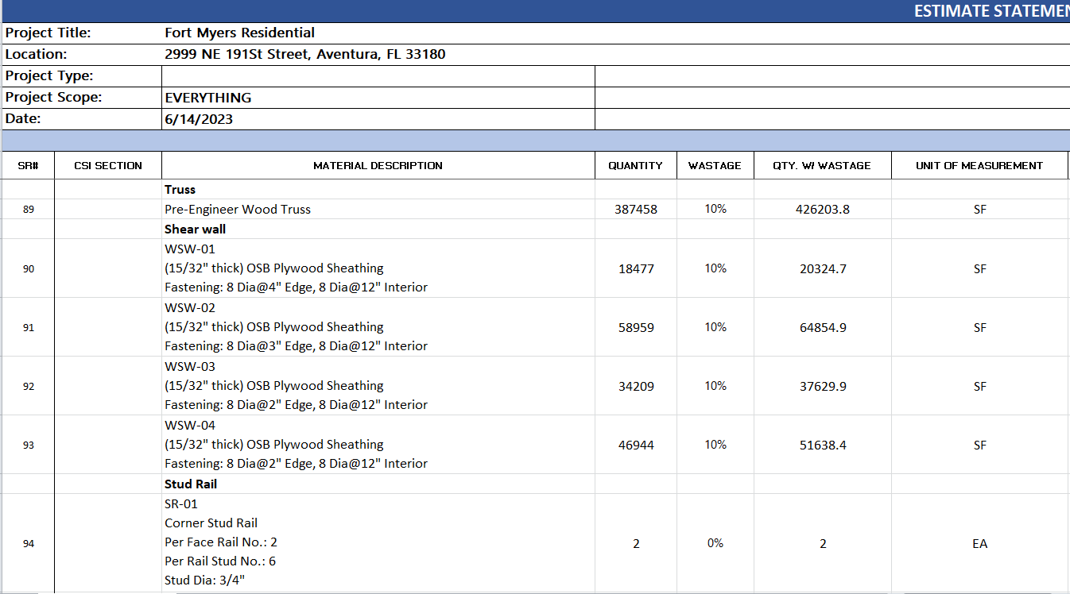Click the 'EVERYTHING' scope cell
The image size is (1070, 594).
378,98
